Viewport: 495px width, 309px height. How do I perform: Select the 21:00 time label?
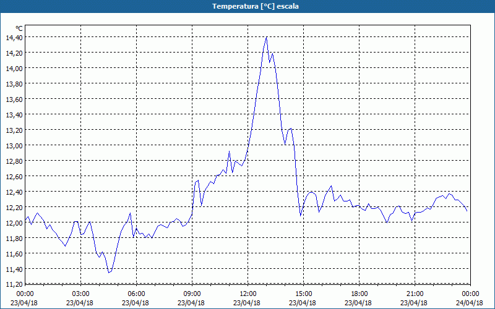[x=415, y=294]
